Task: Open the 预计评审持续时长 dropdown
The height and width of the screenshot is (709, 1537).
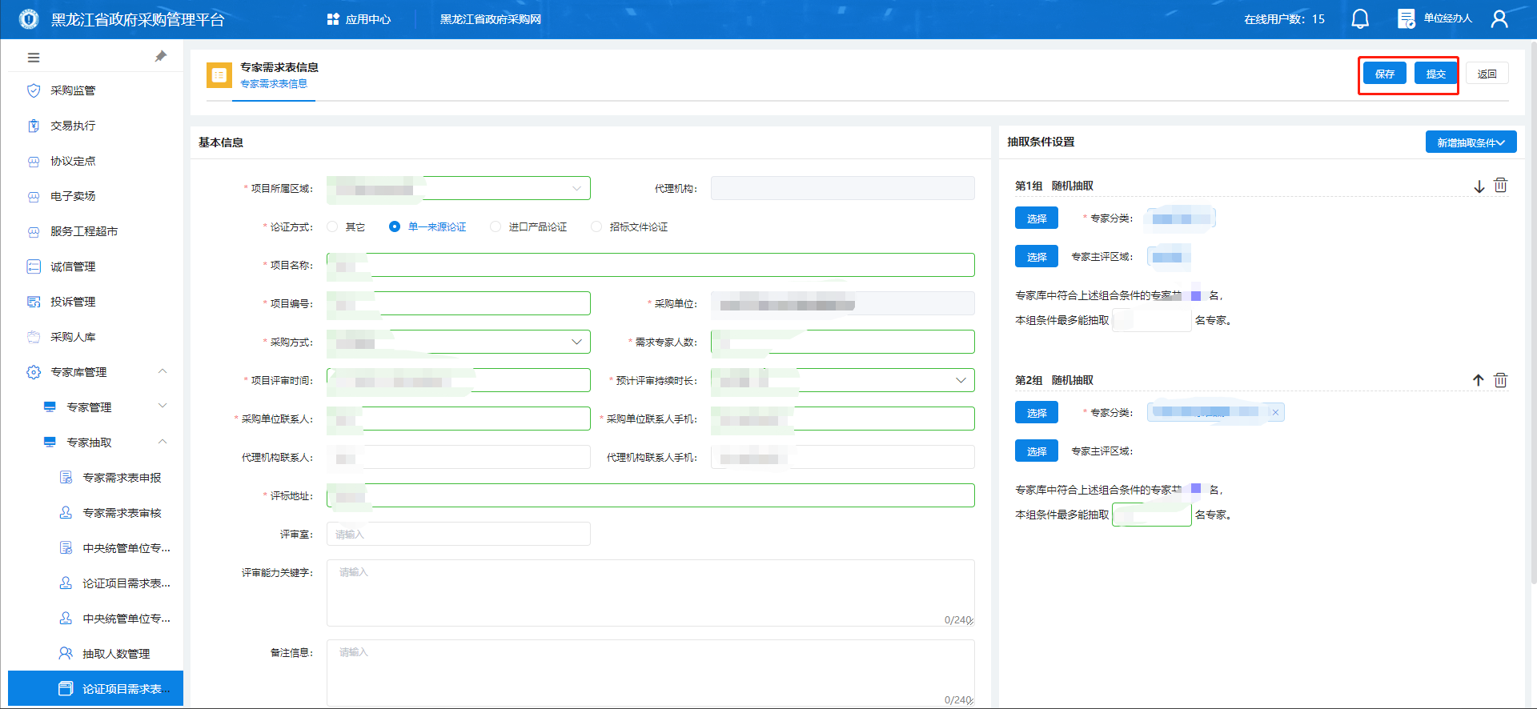Action: point(843,380)
